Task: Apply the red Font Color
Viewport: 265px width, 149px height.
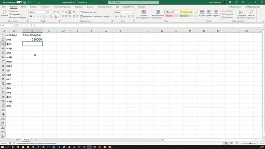Action: [x=56, y=17]
